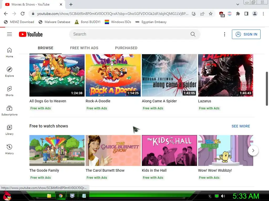This screenshot has width=269, height=201.
Task: Click install app icon in address bar
Action: tap(194, 14)
